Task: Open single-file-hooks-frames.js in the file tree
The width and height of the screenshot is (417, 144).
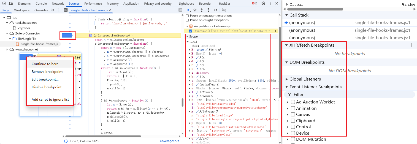Action: pos(39,44)
